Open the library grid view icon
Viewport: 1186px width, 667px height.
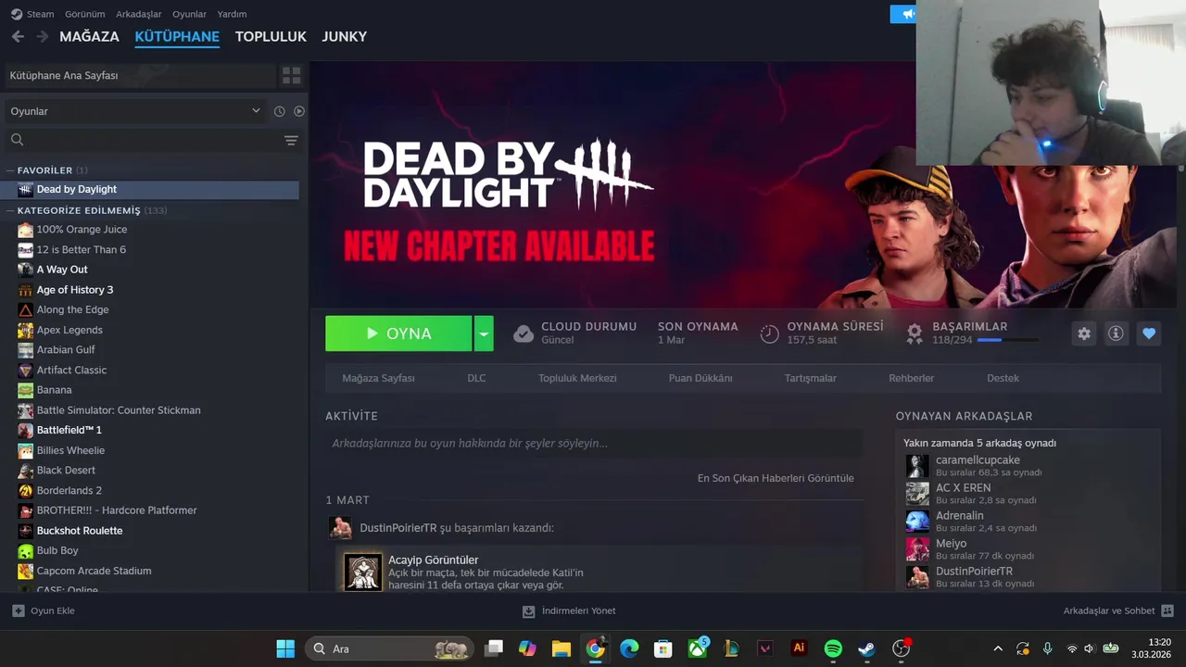coord(291,75)
